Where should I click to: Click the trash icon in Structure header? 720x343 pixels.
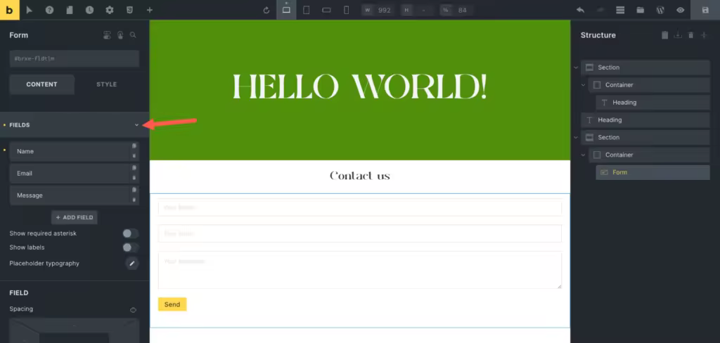[690, 35]
